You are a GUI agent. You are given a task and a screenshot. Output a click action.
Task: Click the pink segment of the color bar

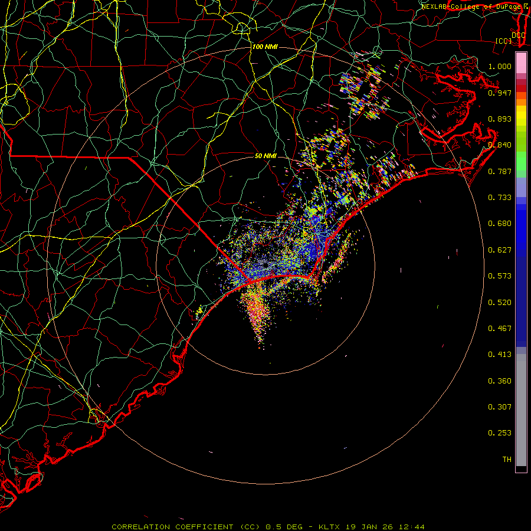pyautogui.click(x=521, y=63)
